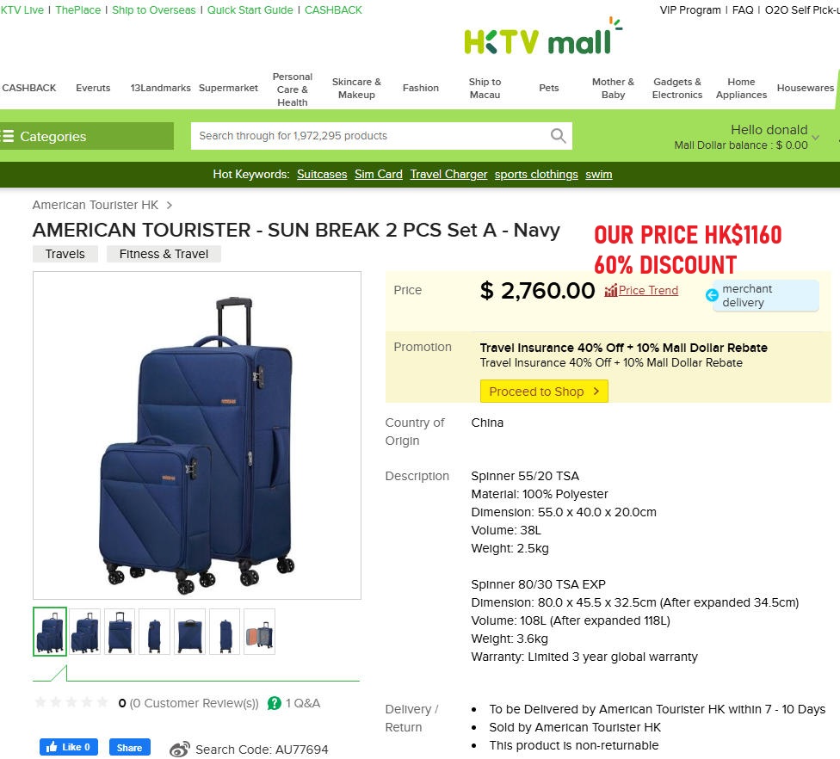The image size is (840, 759).
Task: Click the Proceed to Shop arrow button
Action: (544, 391)
